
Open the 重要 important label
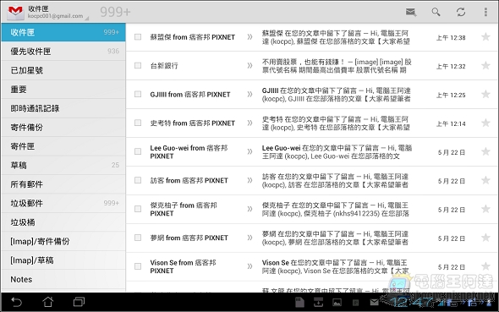tap(63, 90)
